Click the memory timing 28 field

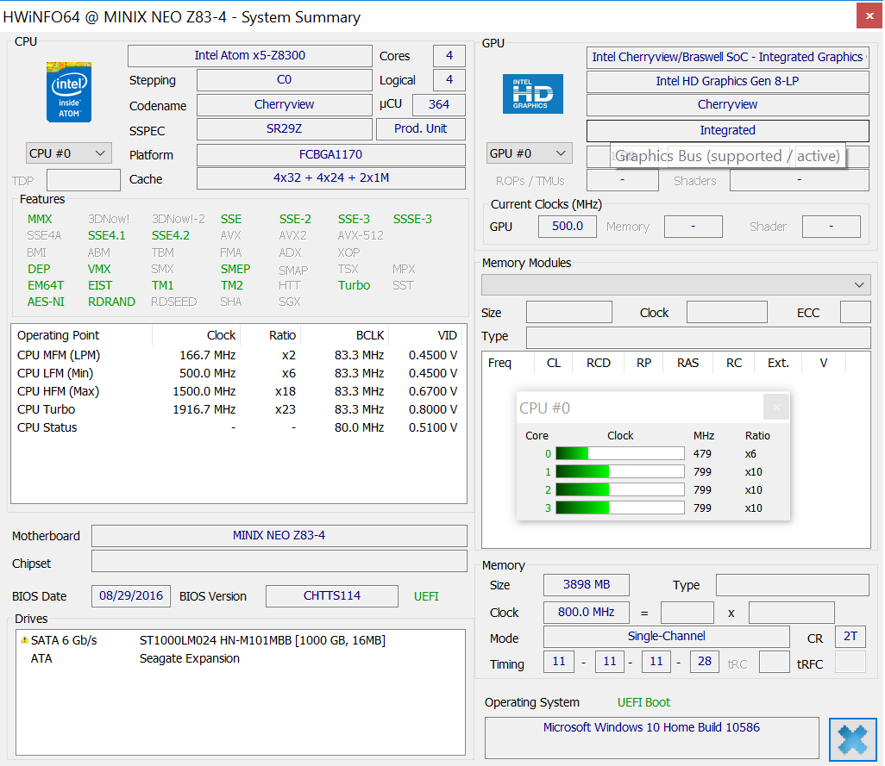click(705, 661)
